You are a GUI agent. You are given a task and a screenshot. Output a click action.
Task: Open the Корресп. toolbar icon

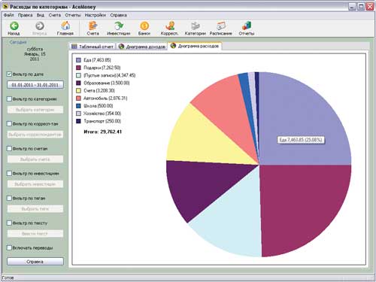(170, 26)
